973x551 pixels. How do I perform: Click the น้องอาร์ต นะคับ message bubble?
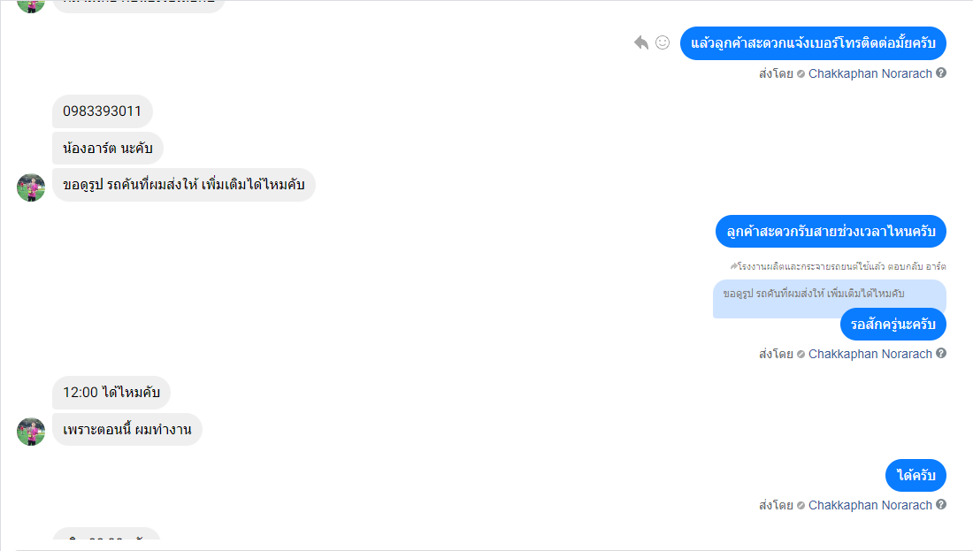click(x=108, y=149)
